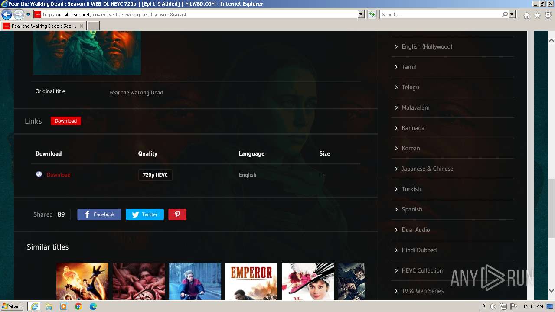Image resolution: width=555 pixels, height=312 pixels.
Task: Open boy on bicycle similar title thumbnail
Action: point(195,281)
